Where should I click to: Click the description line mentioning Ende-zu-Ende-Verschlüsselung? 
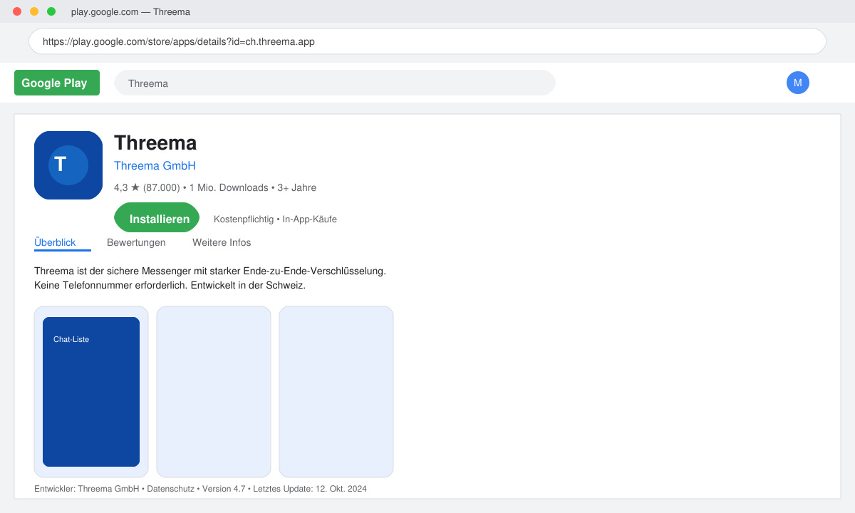pos(210,271)
